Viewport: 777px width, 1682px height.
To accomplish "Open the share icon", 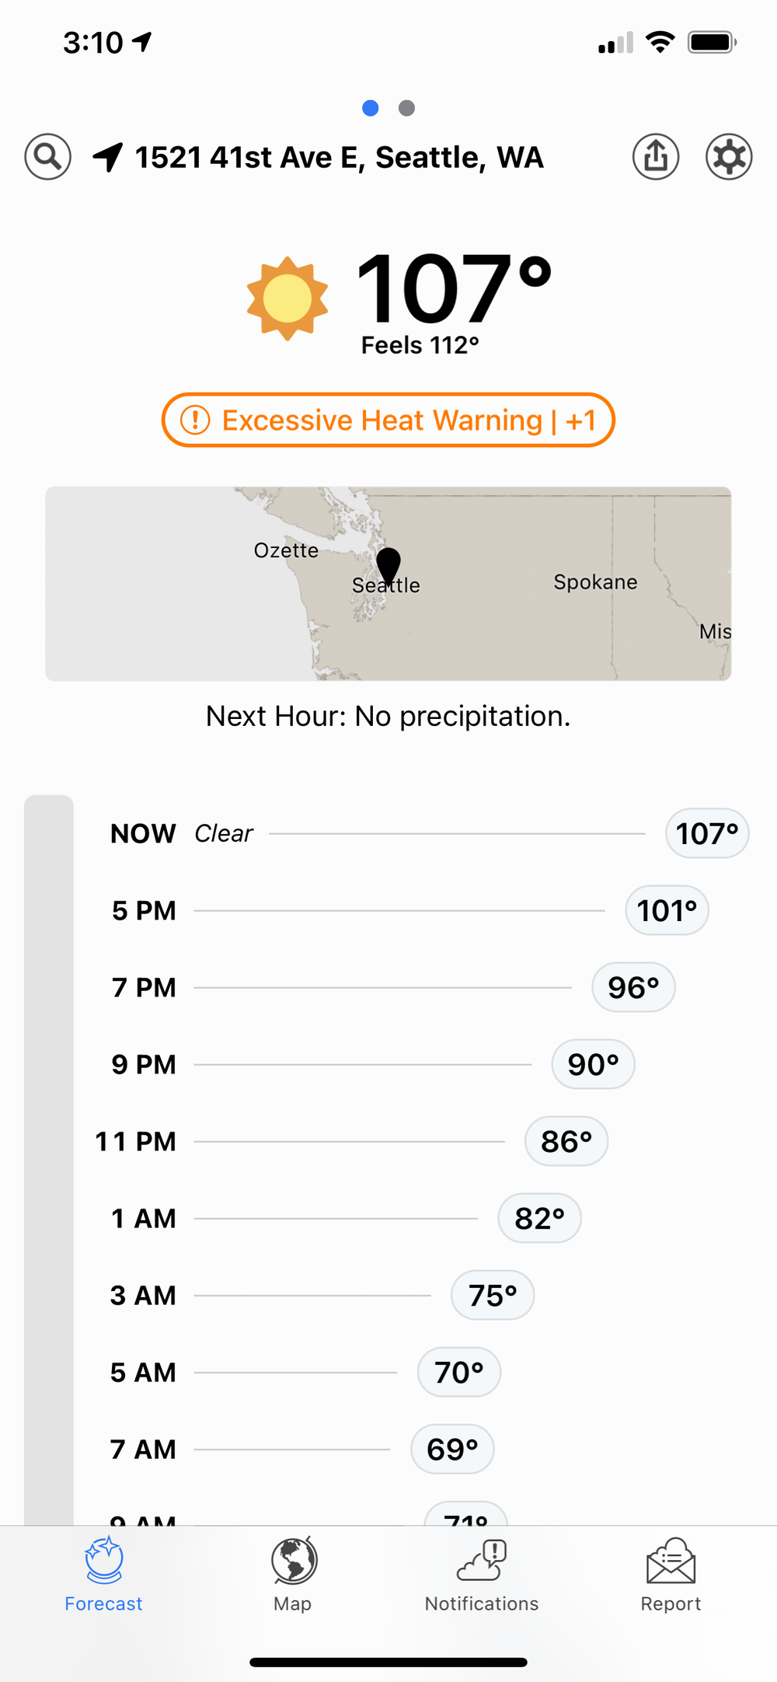I will [x=656, y=157].
